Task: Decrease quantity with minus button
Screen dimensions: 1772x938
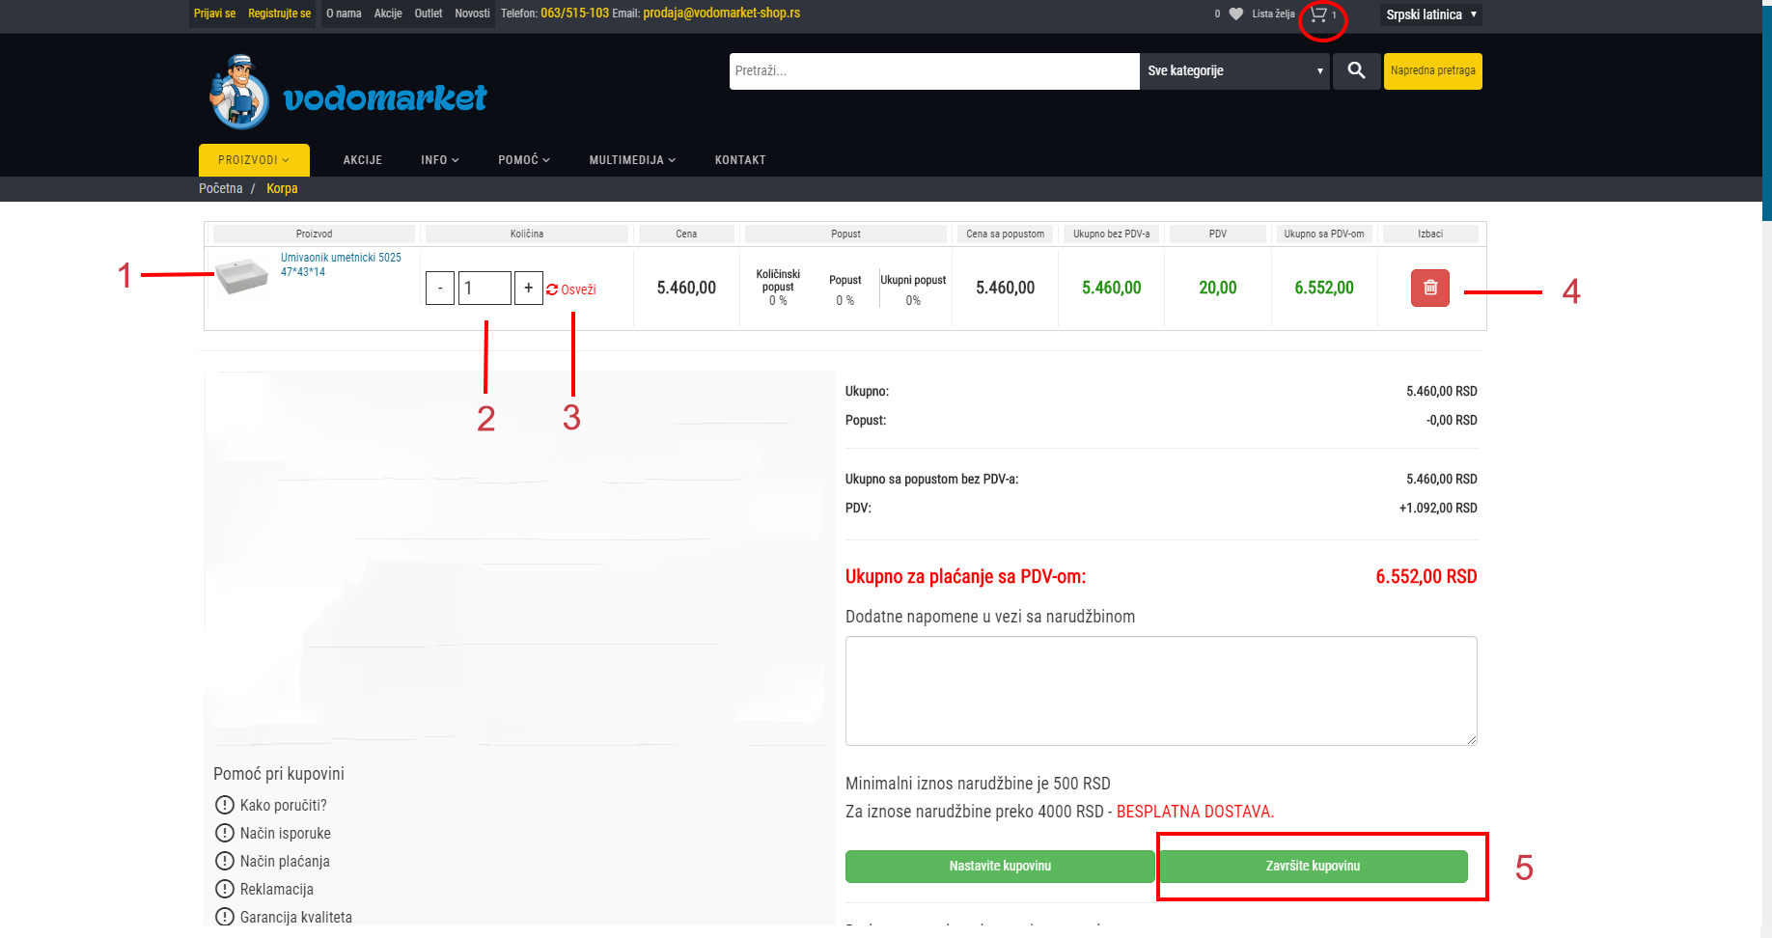Action: (440, 288)
